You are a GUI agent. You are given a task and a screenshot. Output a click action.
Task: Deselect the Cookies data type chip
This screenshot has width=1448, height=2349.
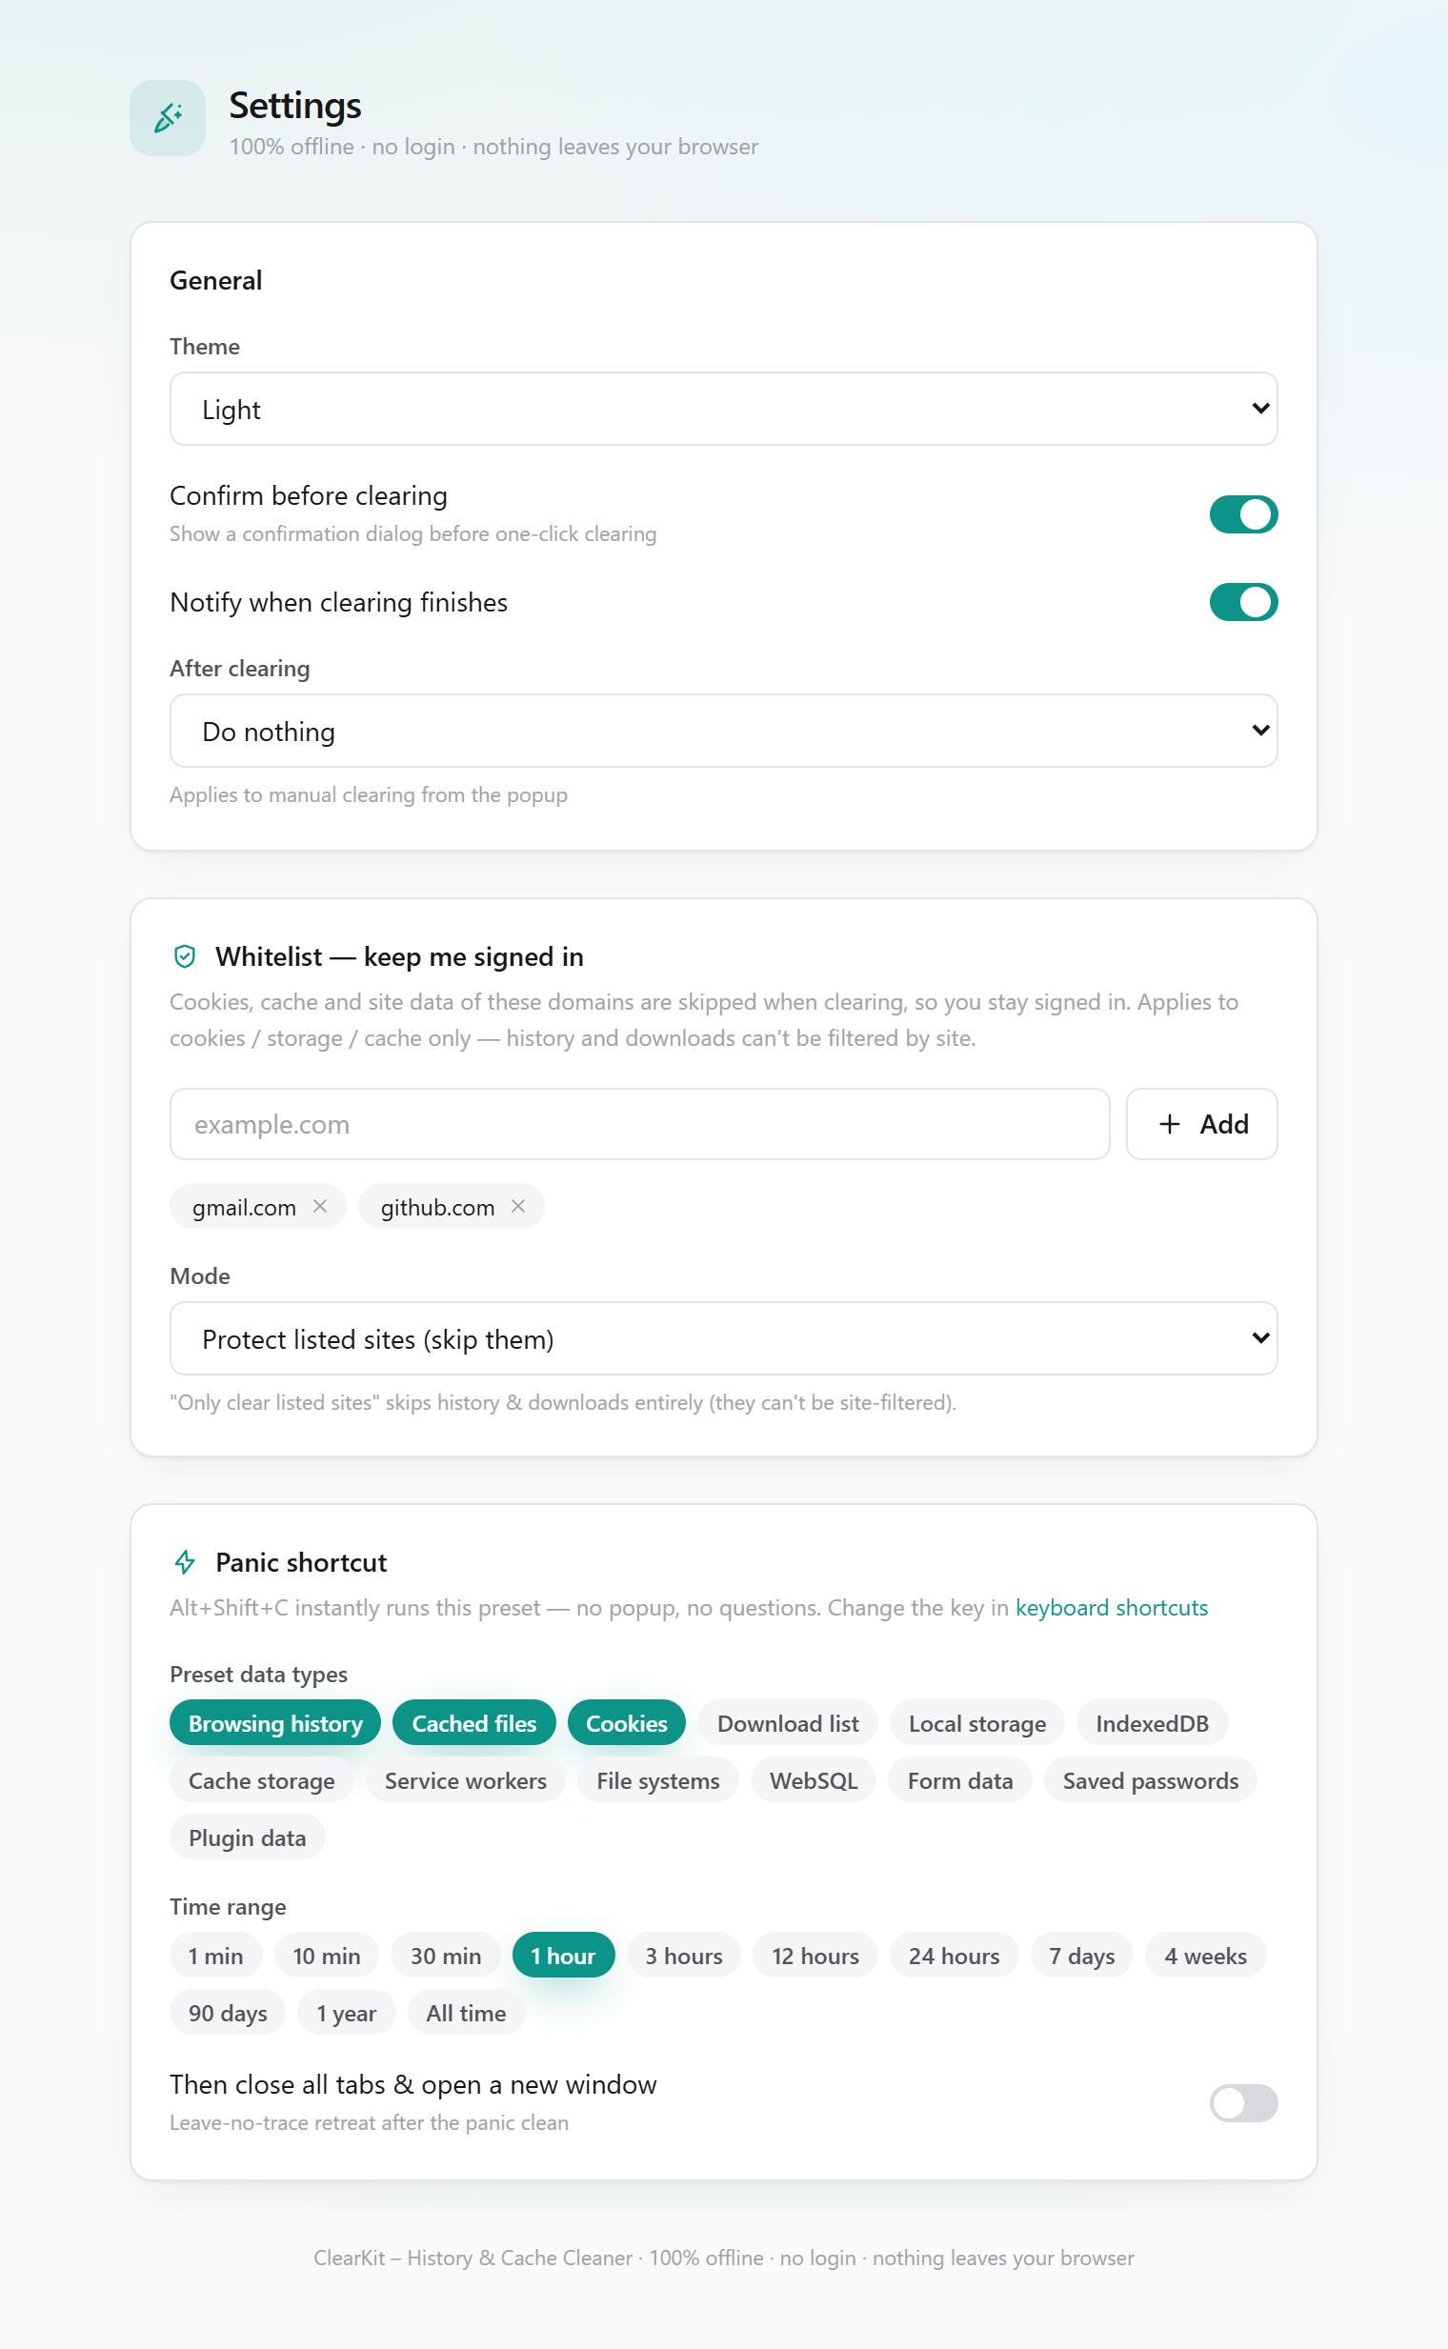tap(626, 1724)
